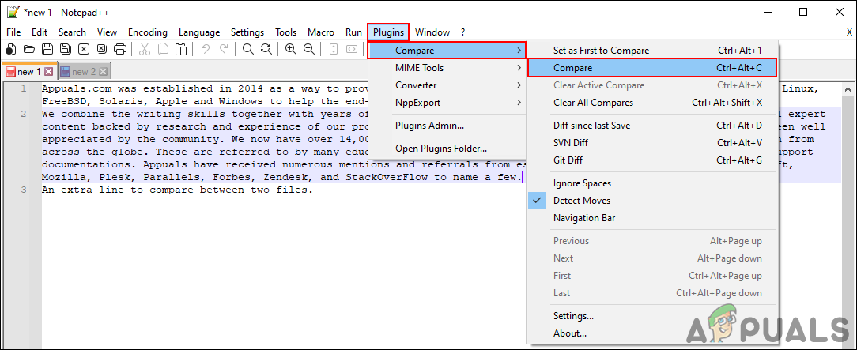Open the Tools menu
The width and height of the screenshot is (857, 350).
click(286, 32)
